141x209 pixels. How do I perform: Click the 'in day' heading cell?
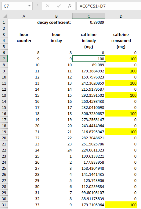coord(56,41)
